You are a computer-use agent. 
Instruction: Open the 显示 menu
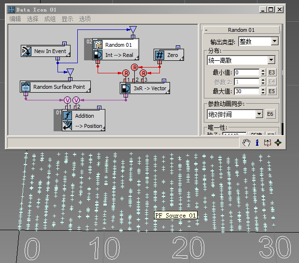67,19
